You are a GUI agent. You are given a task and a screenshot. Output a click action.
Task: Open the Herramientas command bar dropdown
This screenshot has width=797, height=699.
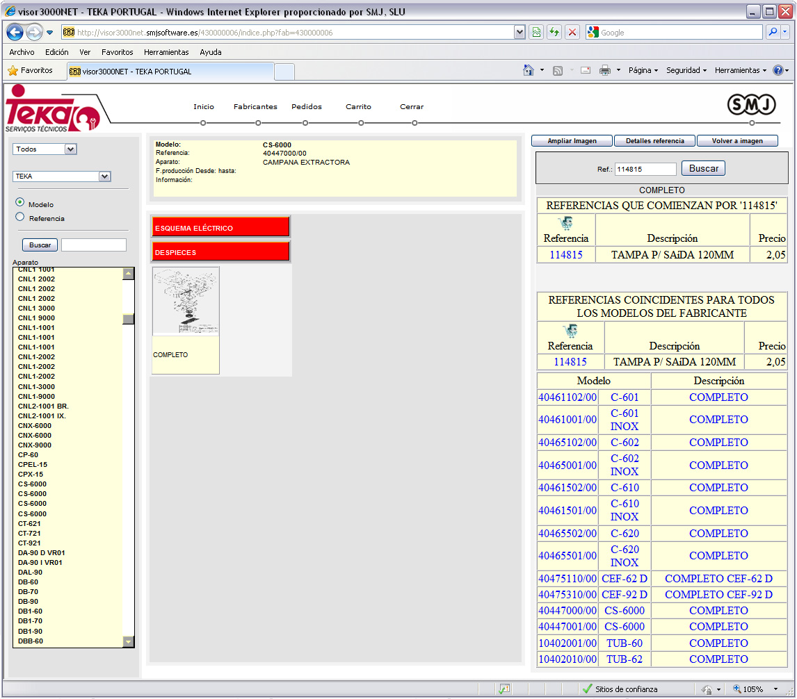[x=740, y=70]
